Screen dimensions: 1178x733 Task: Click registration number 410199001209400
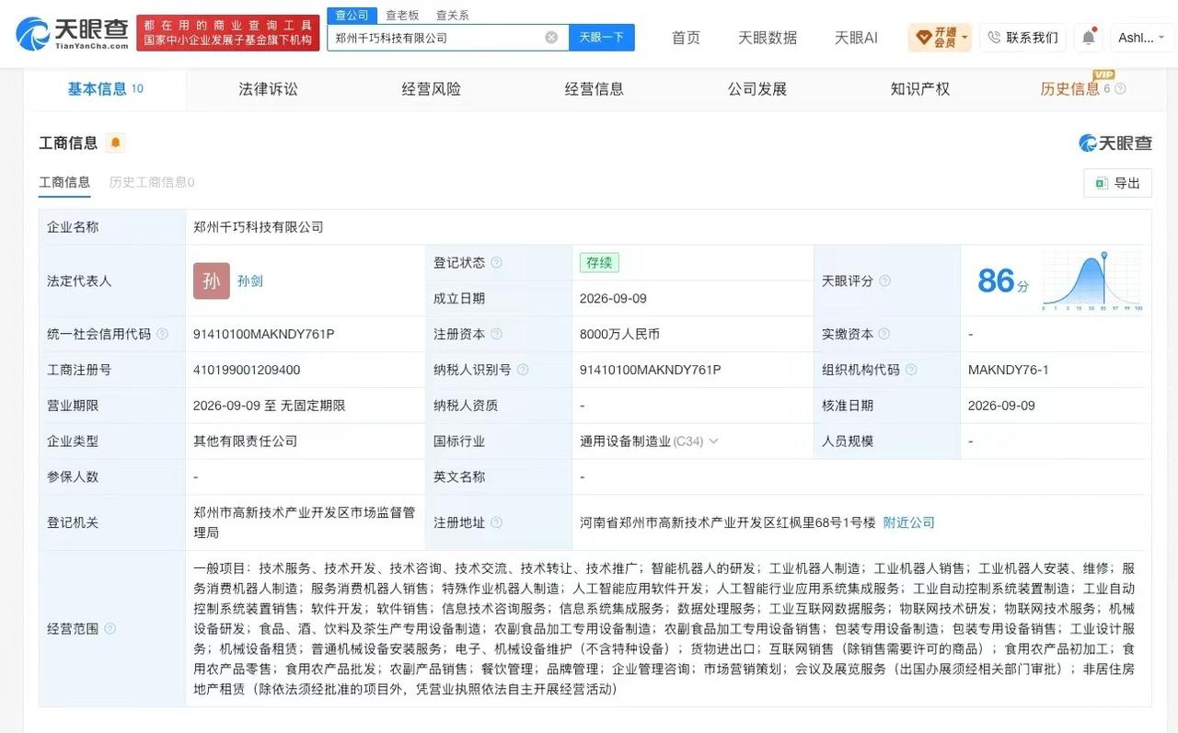[x=247, y=370]
